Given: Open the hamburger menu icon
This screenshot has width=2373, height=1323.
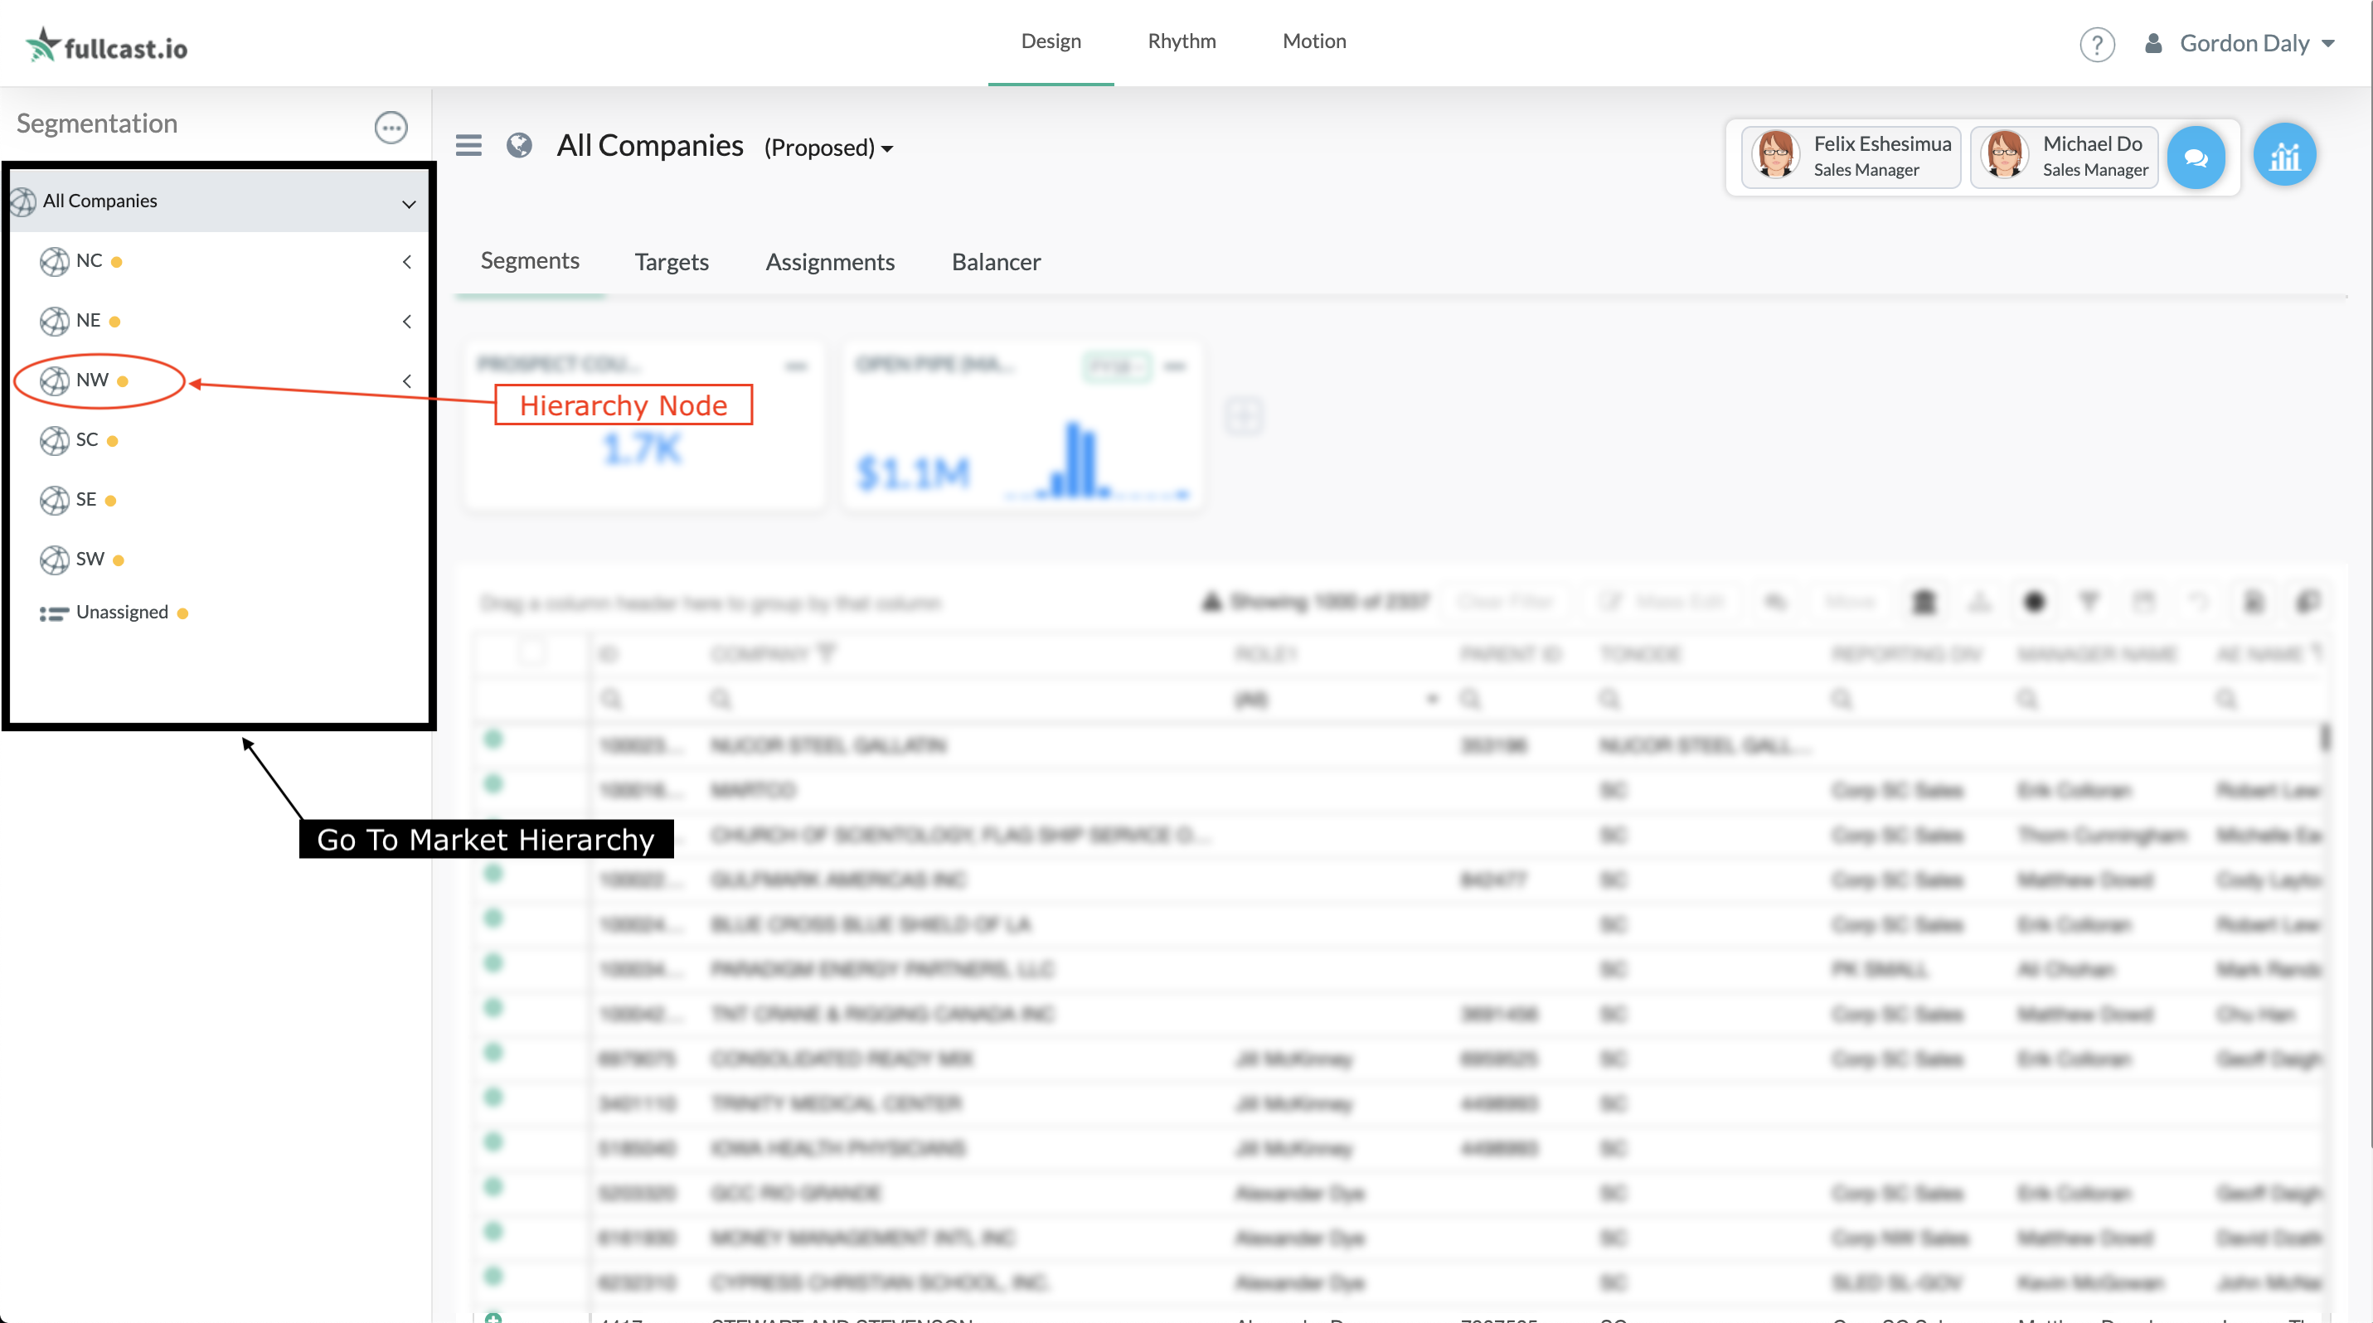Looking at the screenshot, I should pos(468,145).
